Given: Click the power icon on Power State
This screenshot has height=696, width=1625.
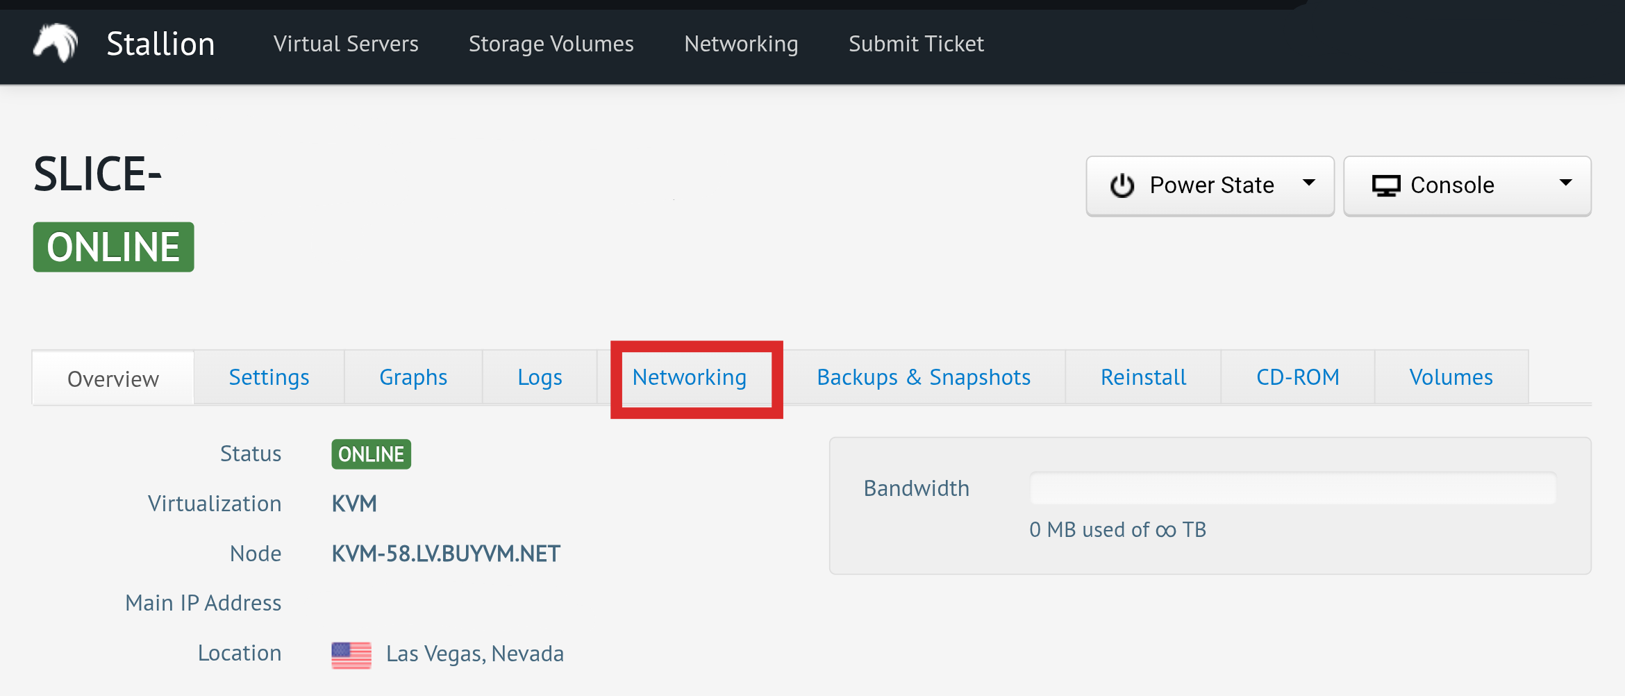Looking at the screenshot, I should 1122,185.
